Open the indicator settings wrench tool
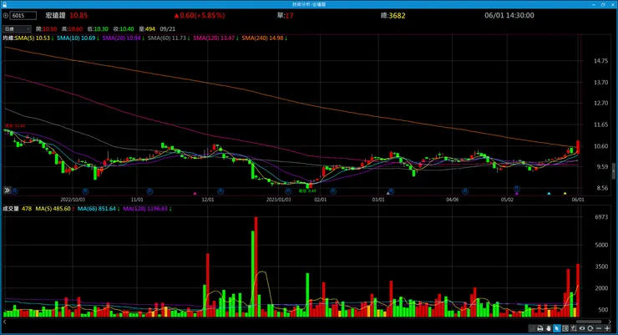618x335 pixels. pyautogui.click(x=574, y=328)
